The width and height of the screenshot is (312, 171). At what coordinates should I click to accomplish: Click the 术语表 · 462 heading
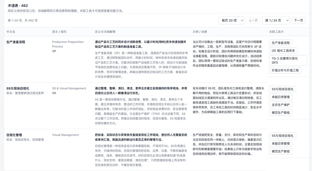pos(18,6)
